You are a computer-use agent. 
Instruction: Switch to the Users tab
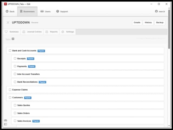[x=45, y=11]
